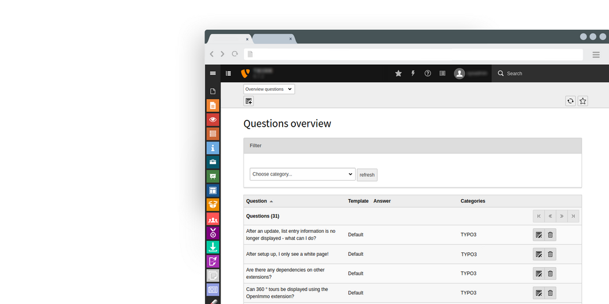Open the 'Overview questions' dropdown
The width and height of the screenshot is (609, 304).
pos(269,89)
